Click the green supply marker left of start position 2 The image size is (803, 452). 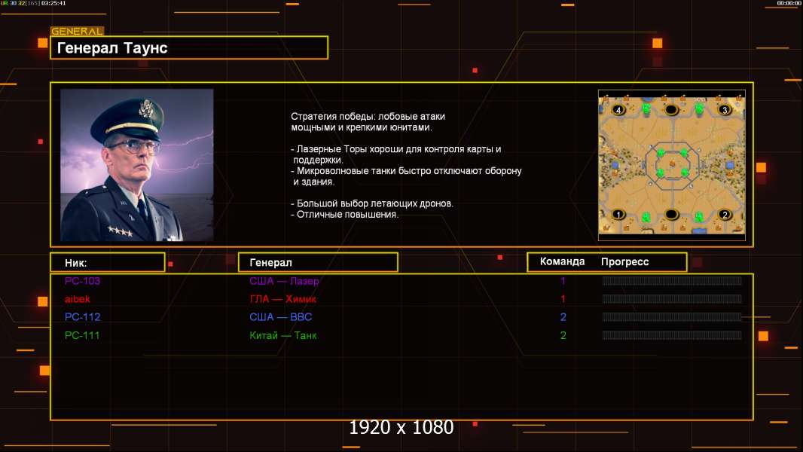coord(699,218)
